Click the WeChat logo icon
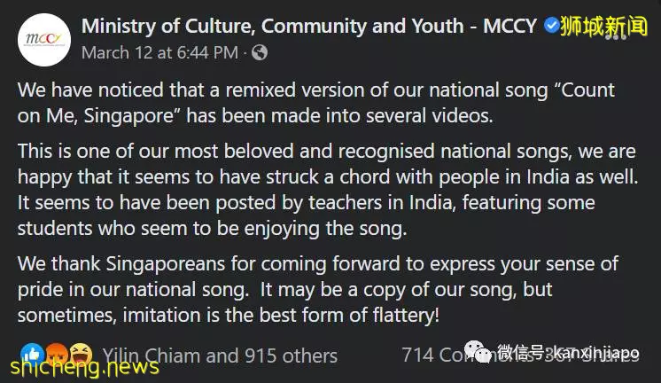The height and width of the screenshot is (383, 661). pyautogui.click(x=478, y=352)
